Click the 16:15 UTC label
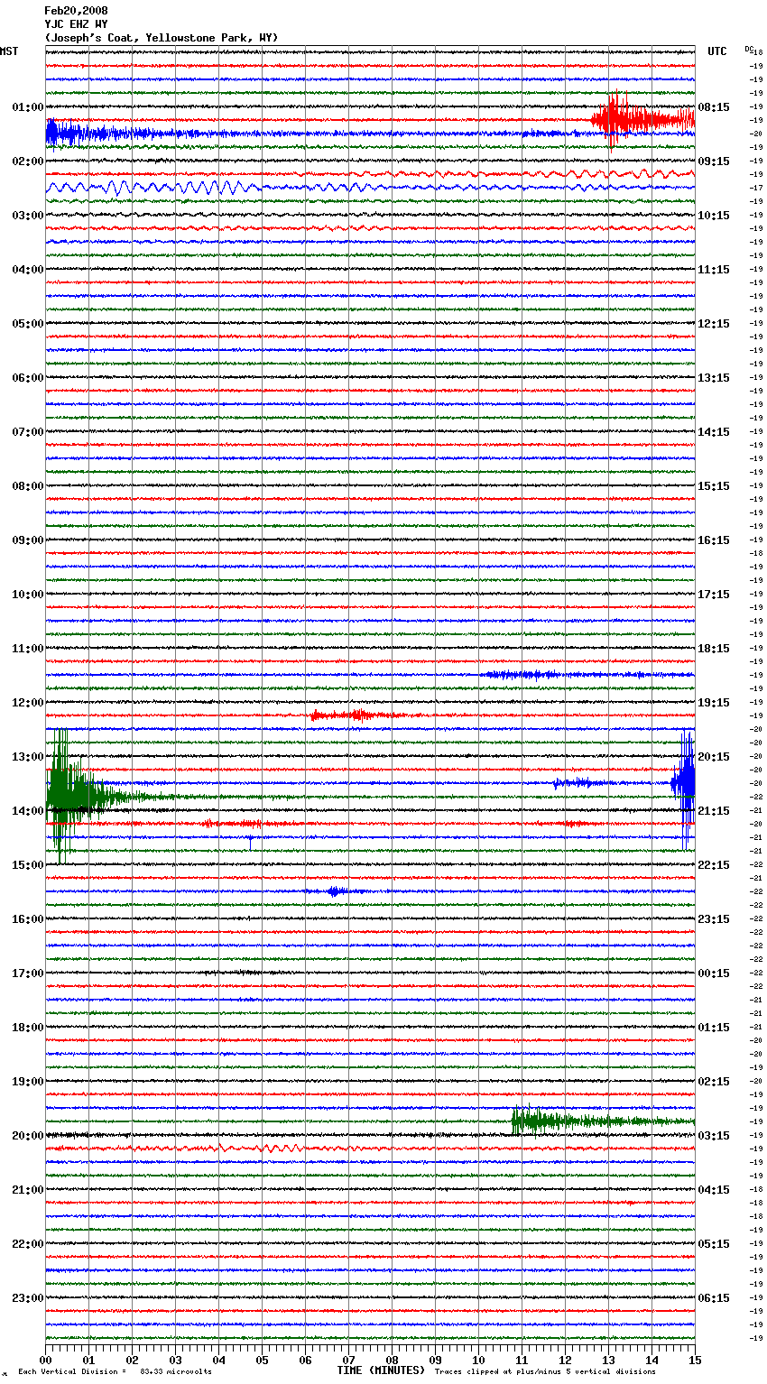Image resolution: width=767 pixels, height=1384 pixels. (714, 540)
